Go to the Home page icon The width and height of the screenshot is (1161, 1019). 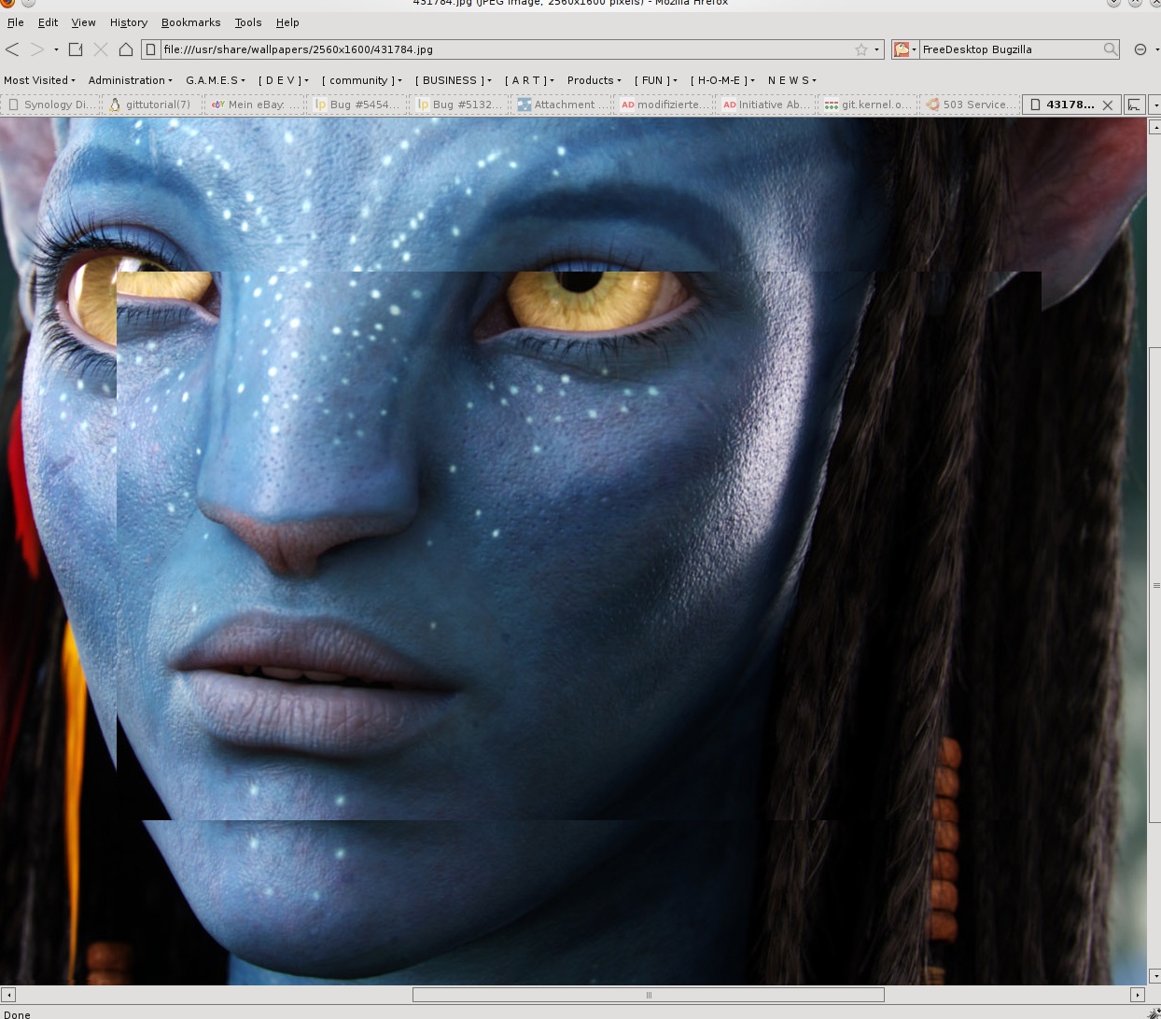click(x=125, y=49)
